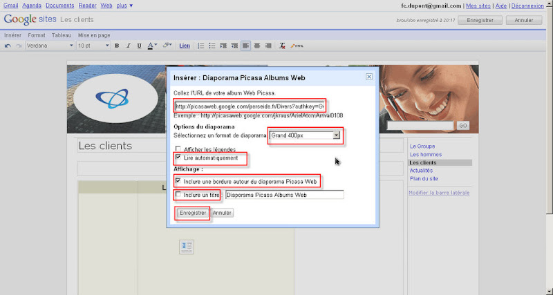Open the Web link
This screenshot has width=553, height=295.
pyautogui.click(x=106, y=6)
